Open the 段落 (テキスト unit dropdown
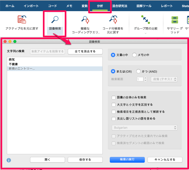The width and height of the screenshot is (189, 170). [164, 79]
